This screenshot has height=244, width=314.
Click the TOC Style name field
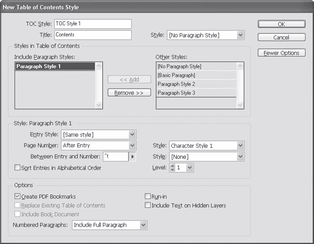(x=92, y=24)
